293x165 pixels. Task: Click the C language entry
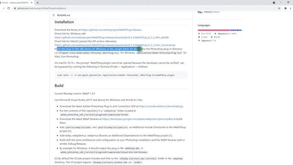pos(202,37)
